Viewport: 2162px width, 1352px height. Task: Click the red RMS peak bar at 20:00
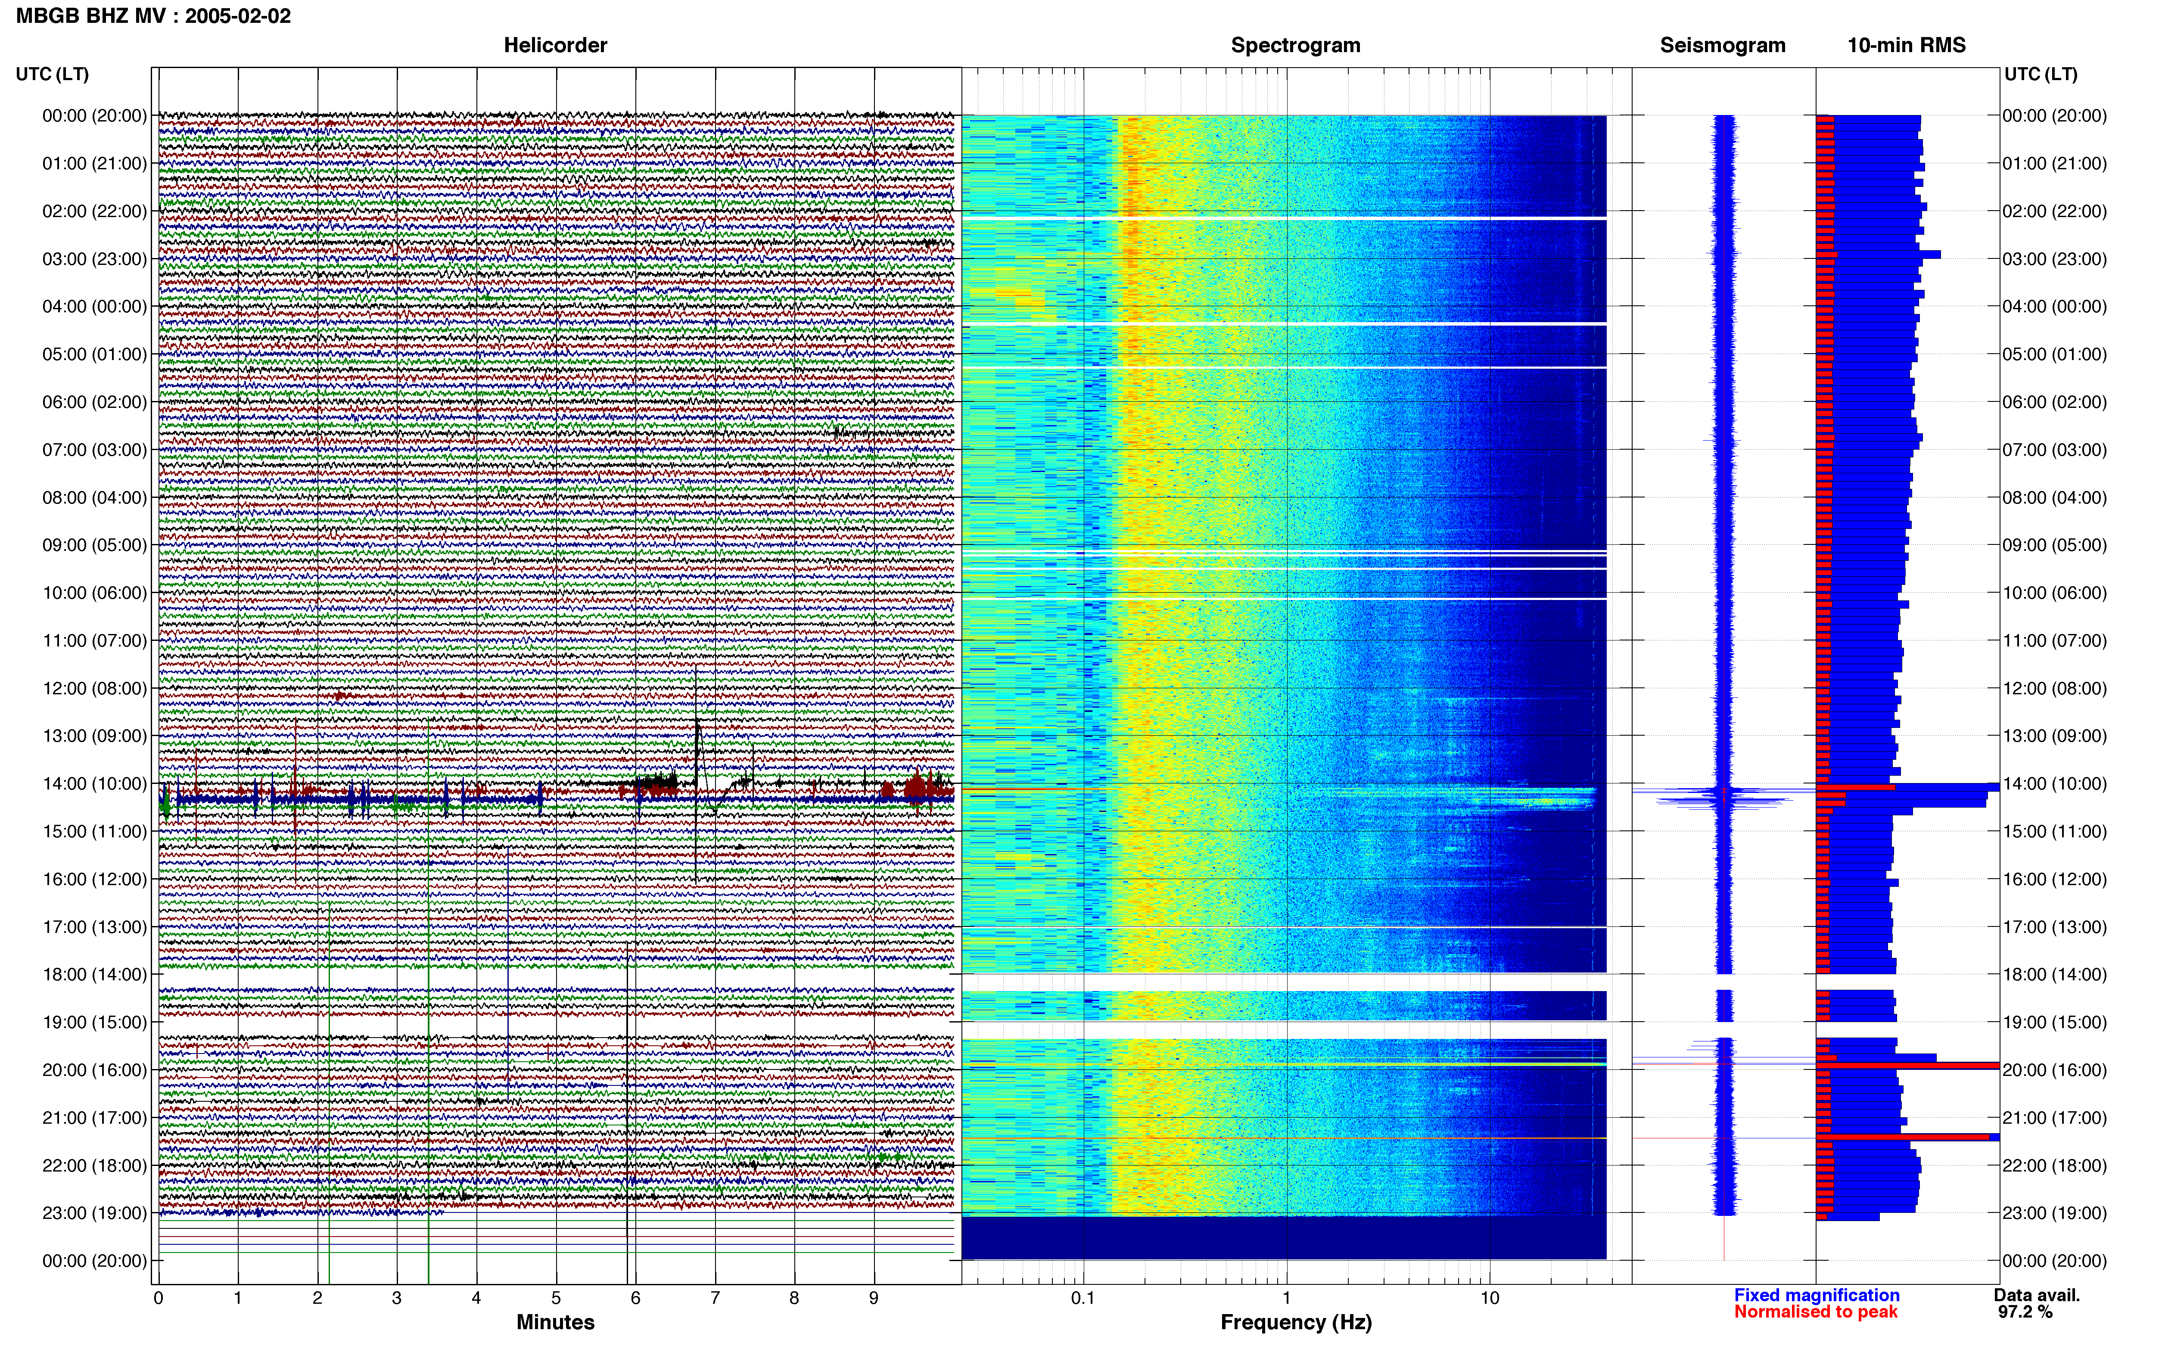point(1908,1066)
